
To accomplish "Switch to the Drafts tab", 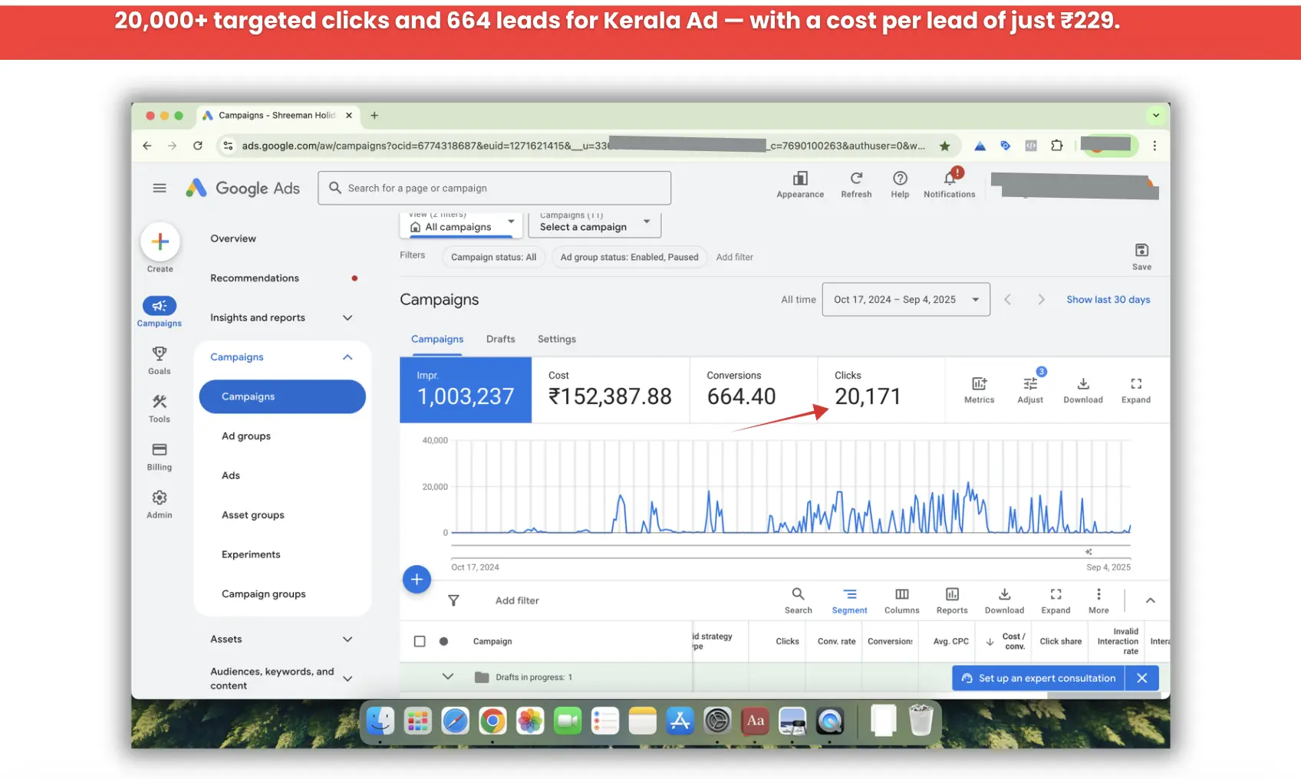I will 500,339.
